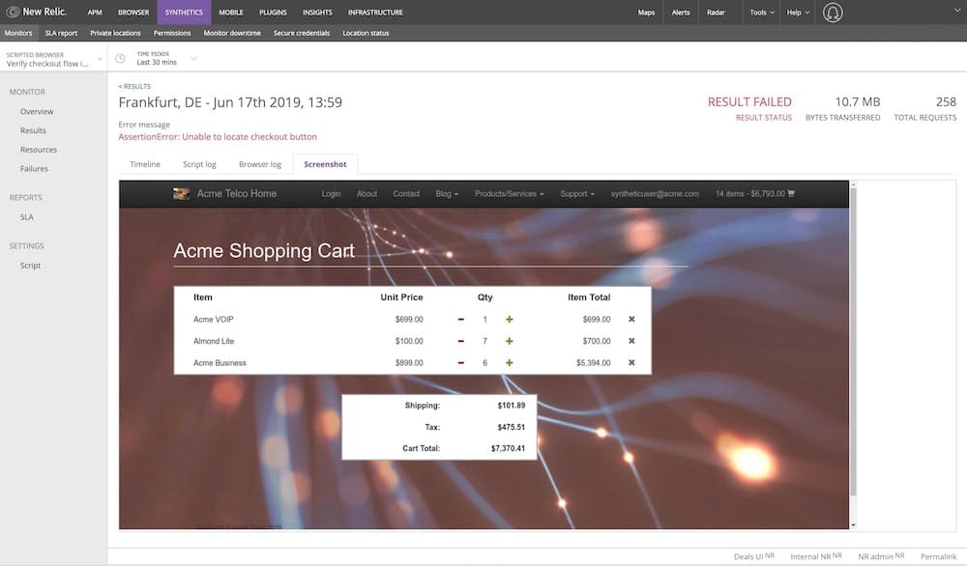Image resolution: width=967 pixels, height=566 pixels.
Task: Open the Mobile product menu
Action: coord(231,13)
